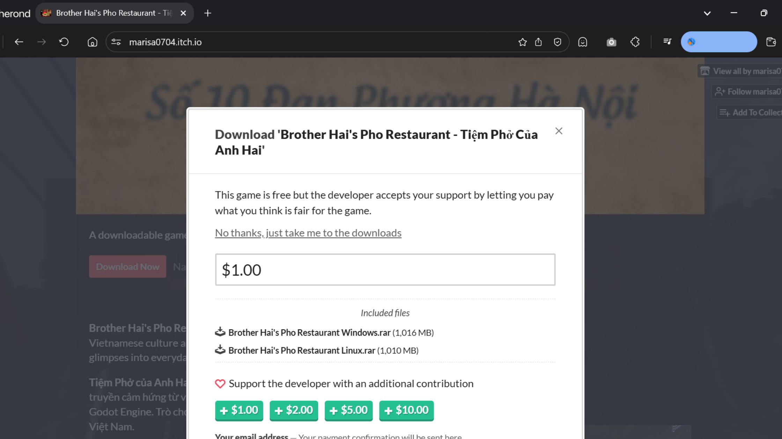Open site permissions control in the address bar
The width and height of the screenshot is (782, 439).
pyautogui.click(x=116, y=42)
